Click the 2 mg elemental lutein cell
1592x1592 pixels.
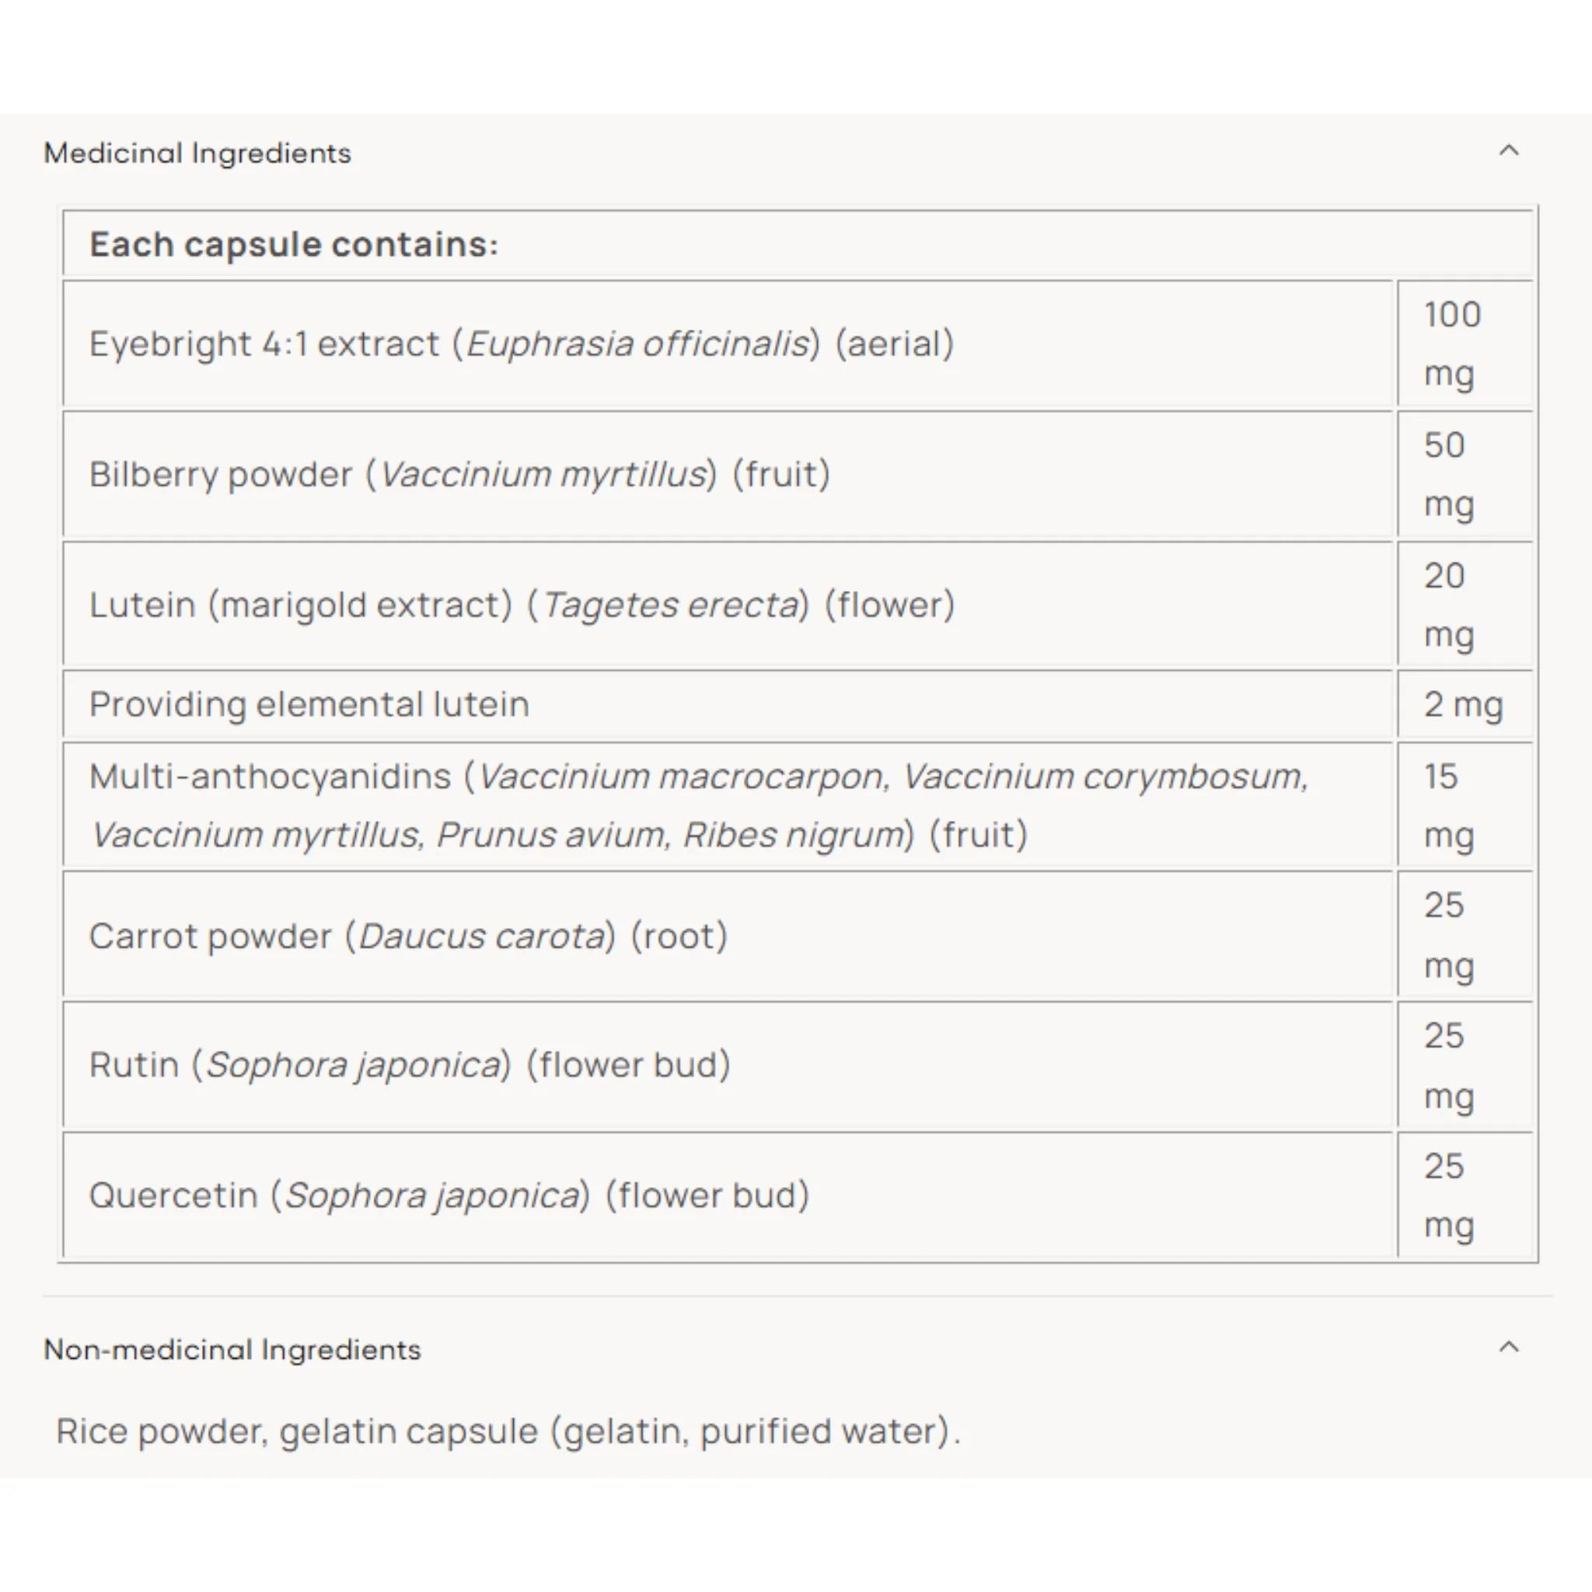1465,704
